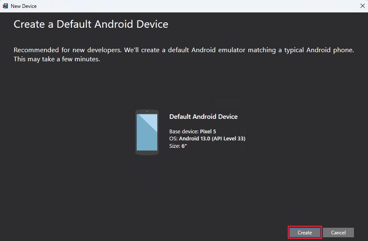The height and width of the screenshot is (241, 368).
Task: Click the "Create a Default Android Device" heading
Action: coord(91,24)
